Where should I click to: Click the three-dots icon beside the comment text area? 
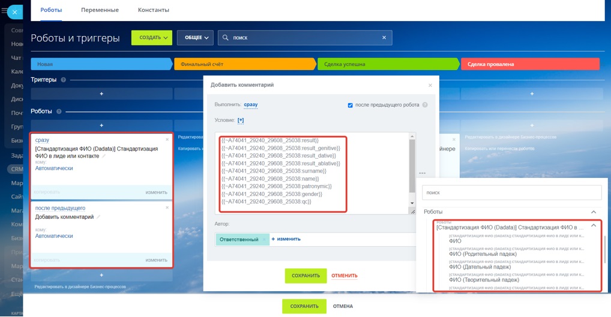(423, 173)
